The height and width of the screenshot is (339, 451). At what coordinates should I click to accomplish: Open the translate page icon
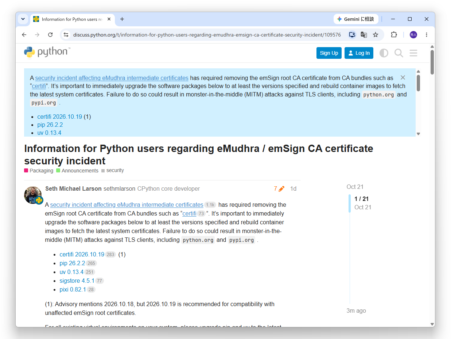(363, 35)
